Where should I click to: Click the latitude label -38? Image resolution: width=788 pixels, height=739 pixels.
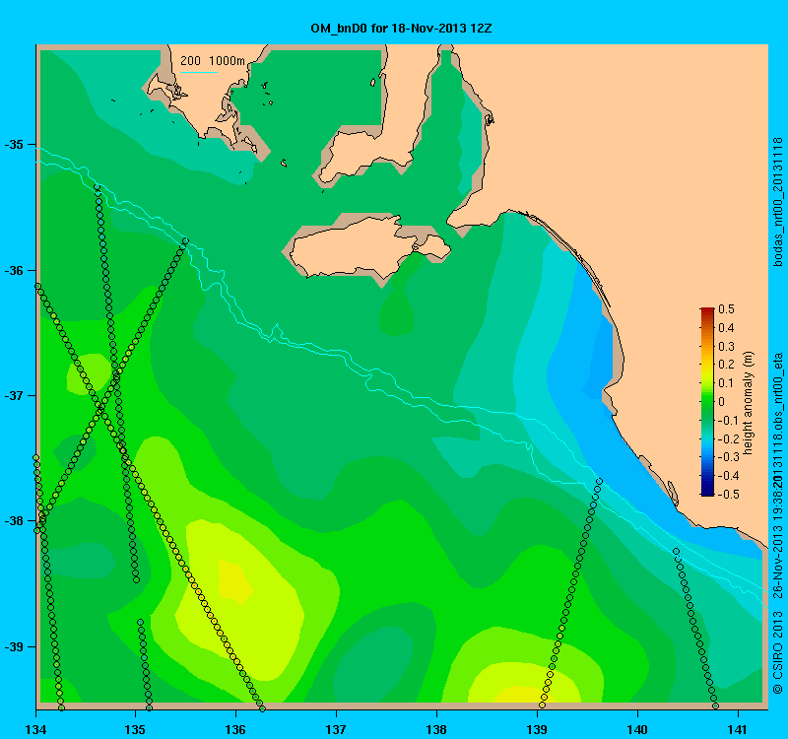(x=14, y=521)
